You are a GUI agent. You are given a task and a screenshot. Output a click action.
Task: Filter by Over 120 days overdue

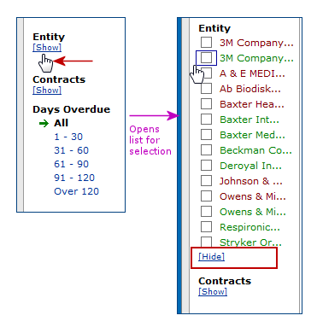coord(76,191)
